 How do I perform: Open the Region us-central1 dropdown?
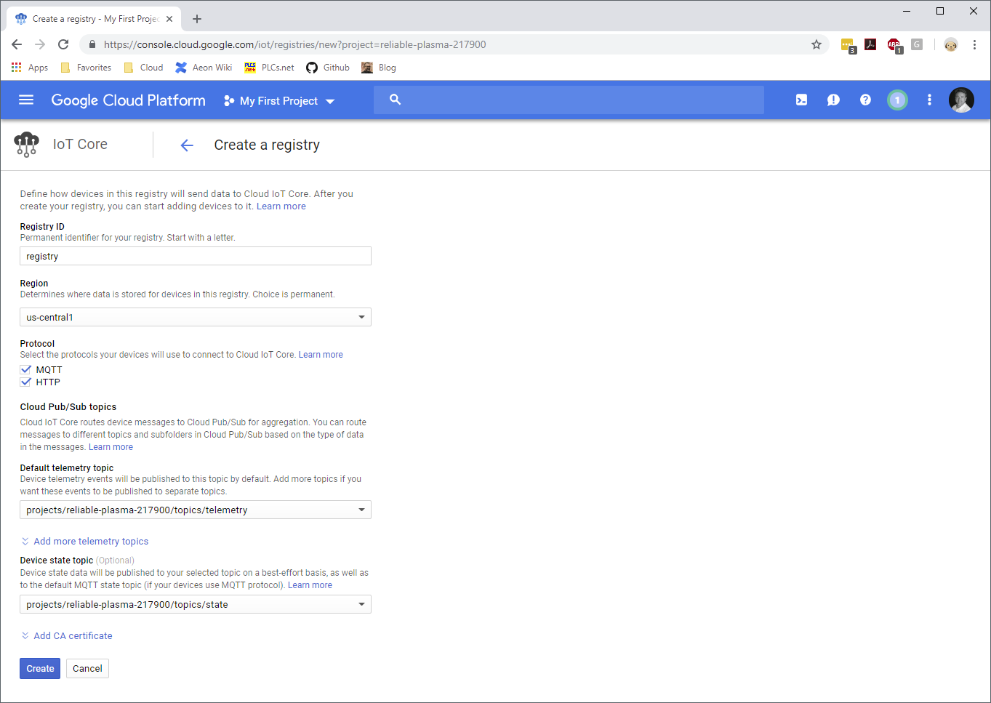(196, 317)
